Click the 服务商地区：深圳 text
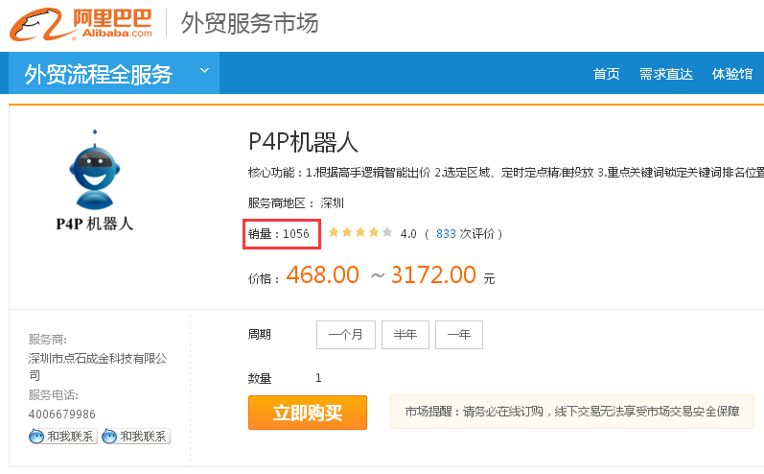The image size is (764, 474). click(296, 202)
